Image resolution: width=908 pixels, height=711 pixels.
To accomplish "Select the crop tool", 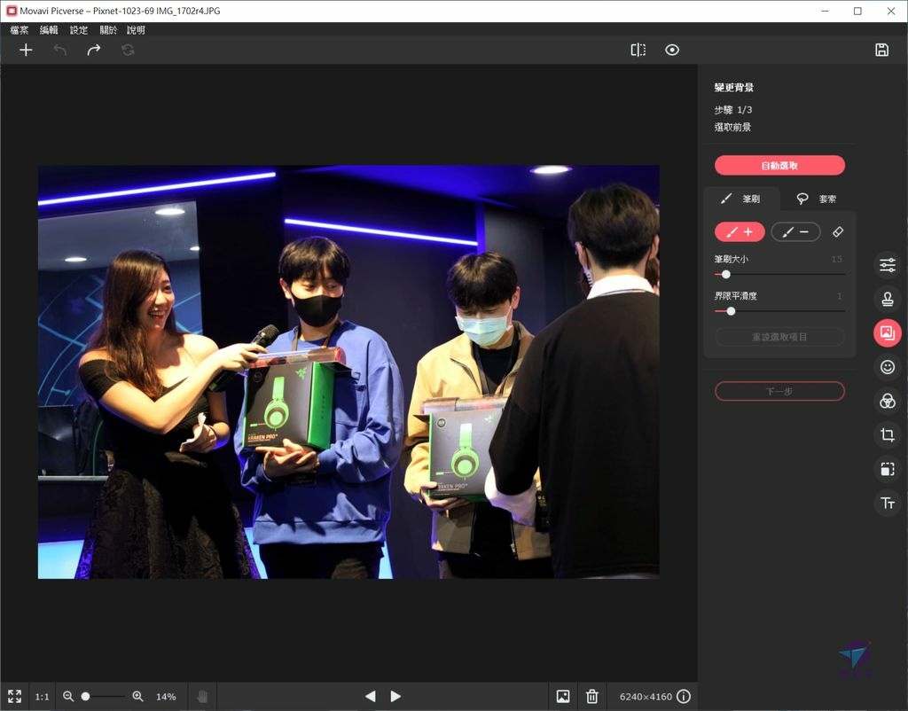I will (887, 434).
